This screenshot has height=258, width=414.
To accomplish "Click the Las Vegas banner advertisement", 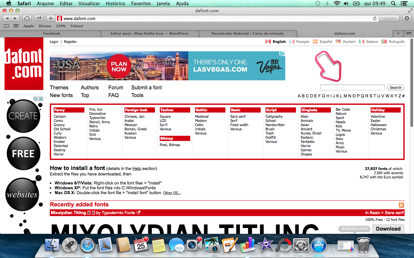I will [168, 66].
